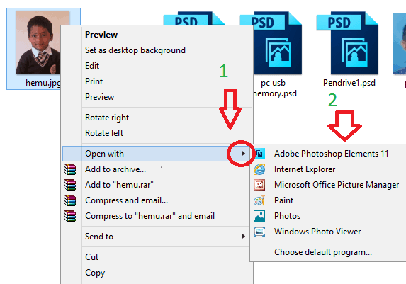
Task: Choose Set as desktop background
Action: 135,50
